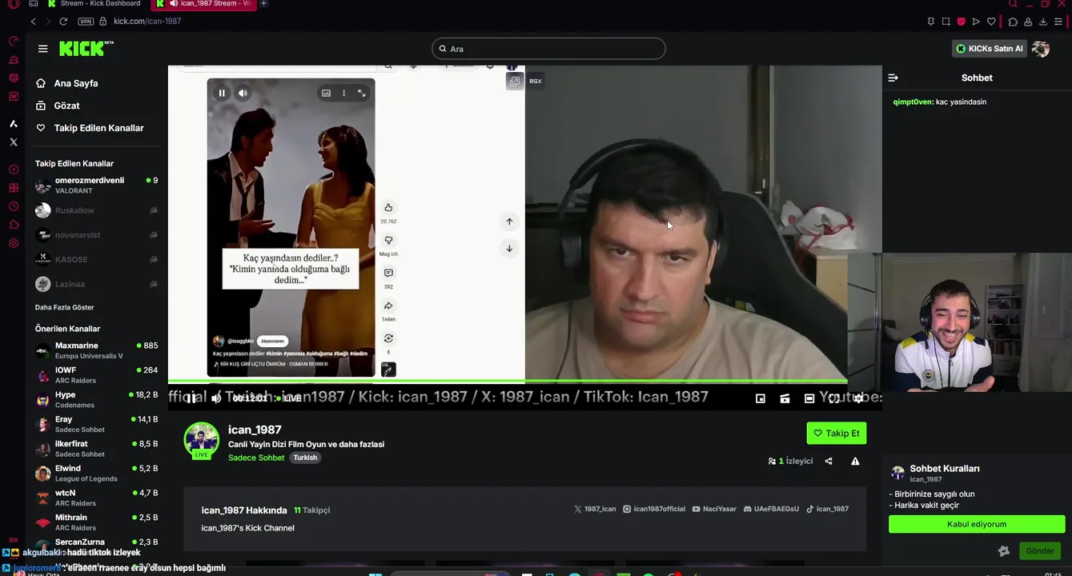Follow channel with Takip Et button
Screen dimensions: 1072x576
click(x=837, y=433)
